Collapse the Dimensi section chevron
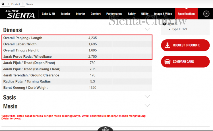213x131 pixels. tap(147, 29)
